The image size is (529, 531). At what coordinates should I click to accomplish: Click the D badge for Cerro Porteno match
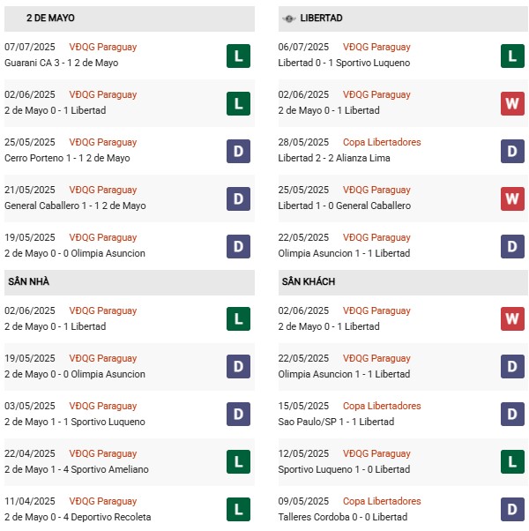click(x=238, y=151)
